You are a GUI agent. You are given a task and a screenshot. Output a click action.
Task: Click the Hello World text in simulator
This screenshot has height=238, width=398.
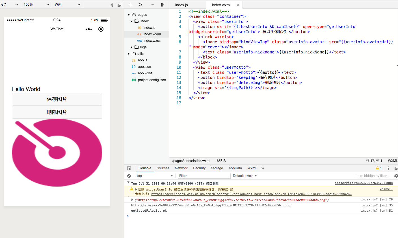click(26, 89)
